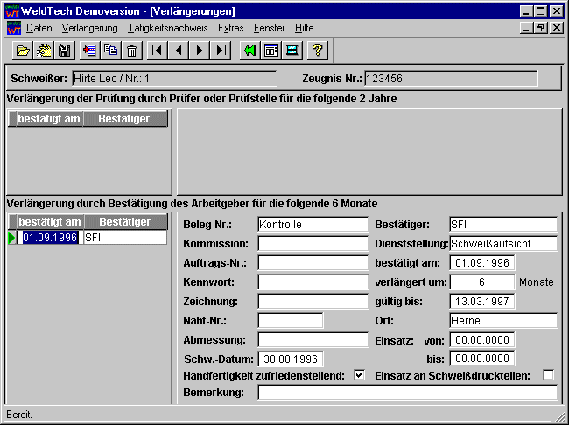Enable Einsatz an Schweißdruckteilen checkbox

[x=549, y=375]
